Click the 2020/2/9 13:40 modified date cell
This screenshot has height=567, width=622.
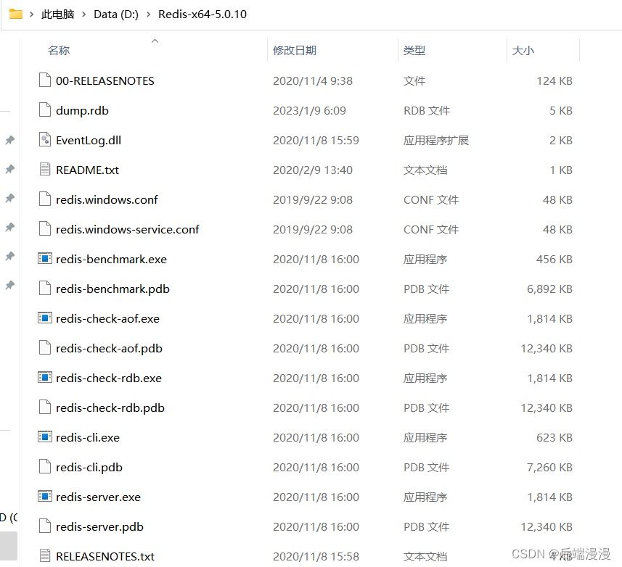coord(313,170)
